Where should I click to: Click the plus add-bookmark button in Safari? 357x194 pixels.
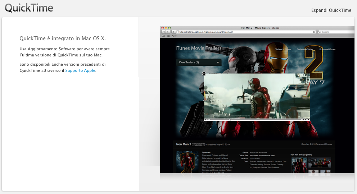(174, 32)
